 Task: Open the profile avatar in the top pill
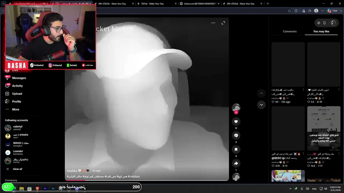pos(333,23)
